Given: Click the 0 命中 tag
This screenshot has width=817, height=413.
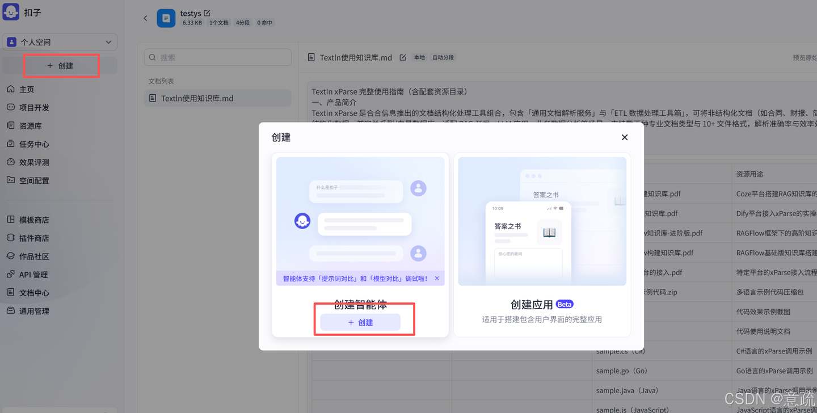Looking at the screenshot, I should [x=265, y=23].
